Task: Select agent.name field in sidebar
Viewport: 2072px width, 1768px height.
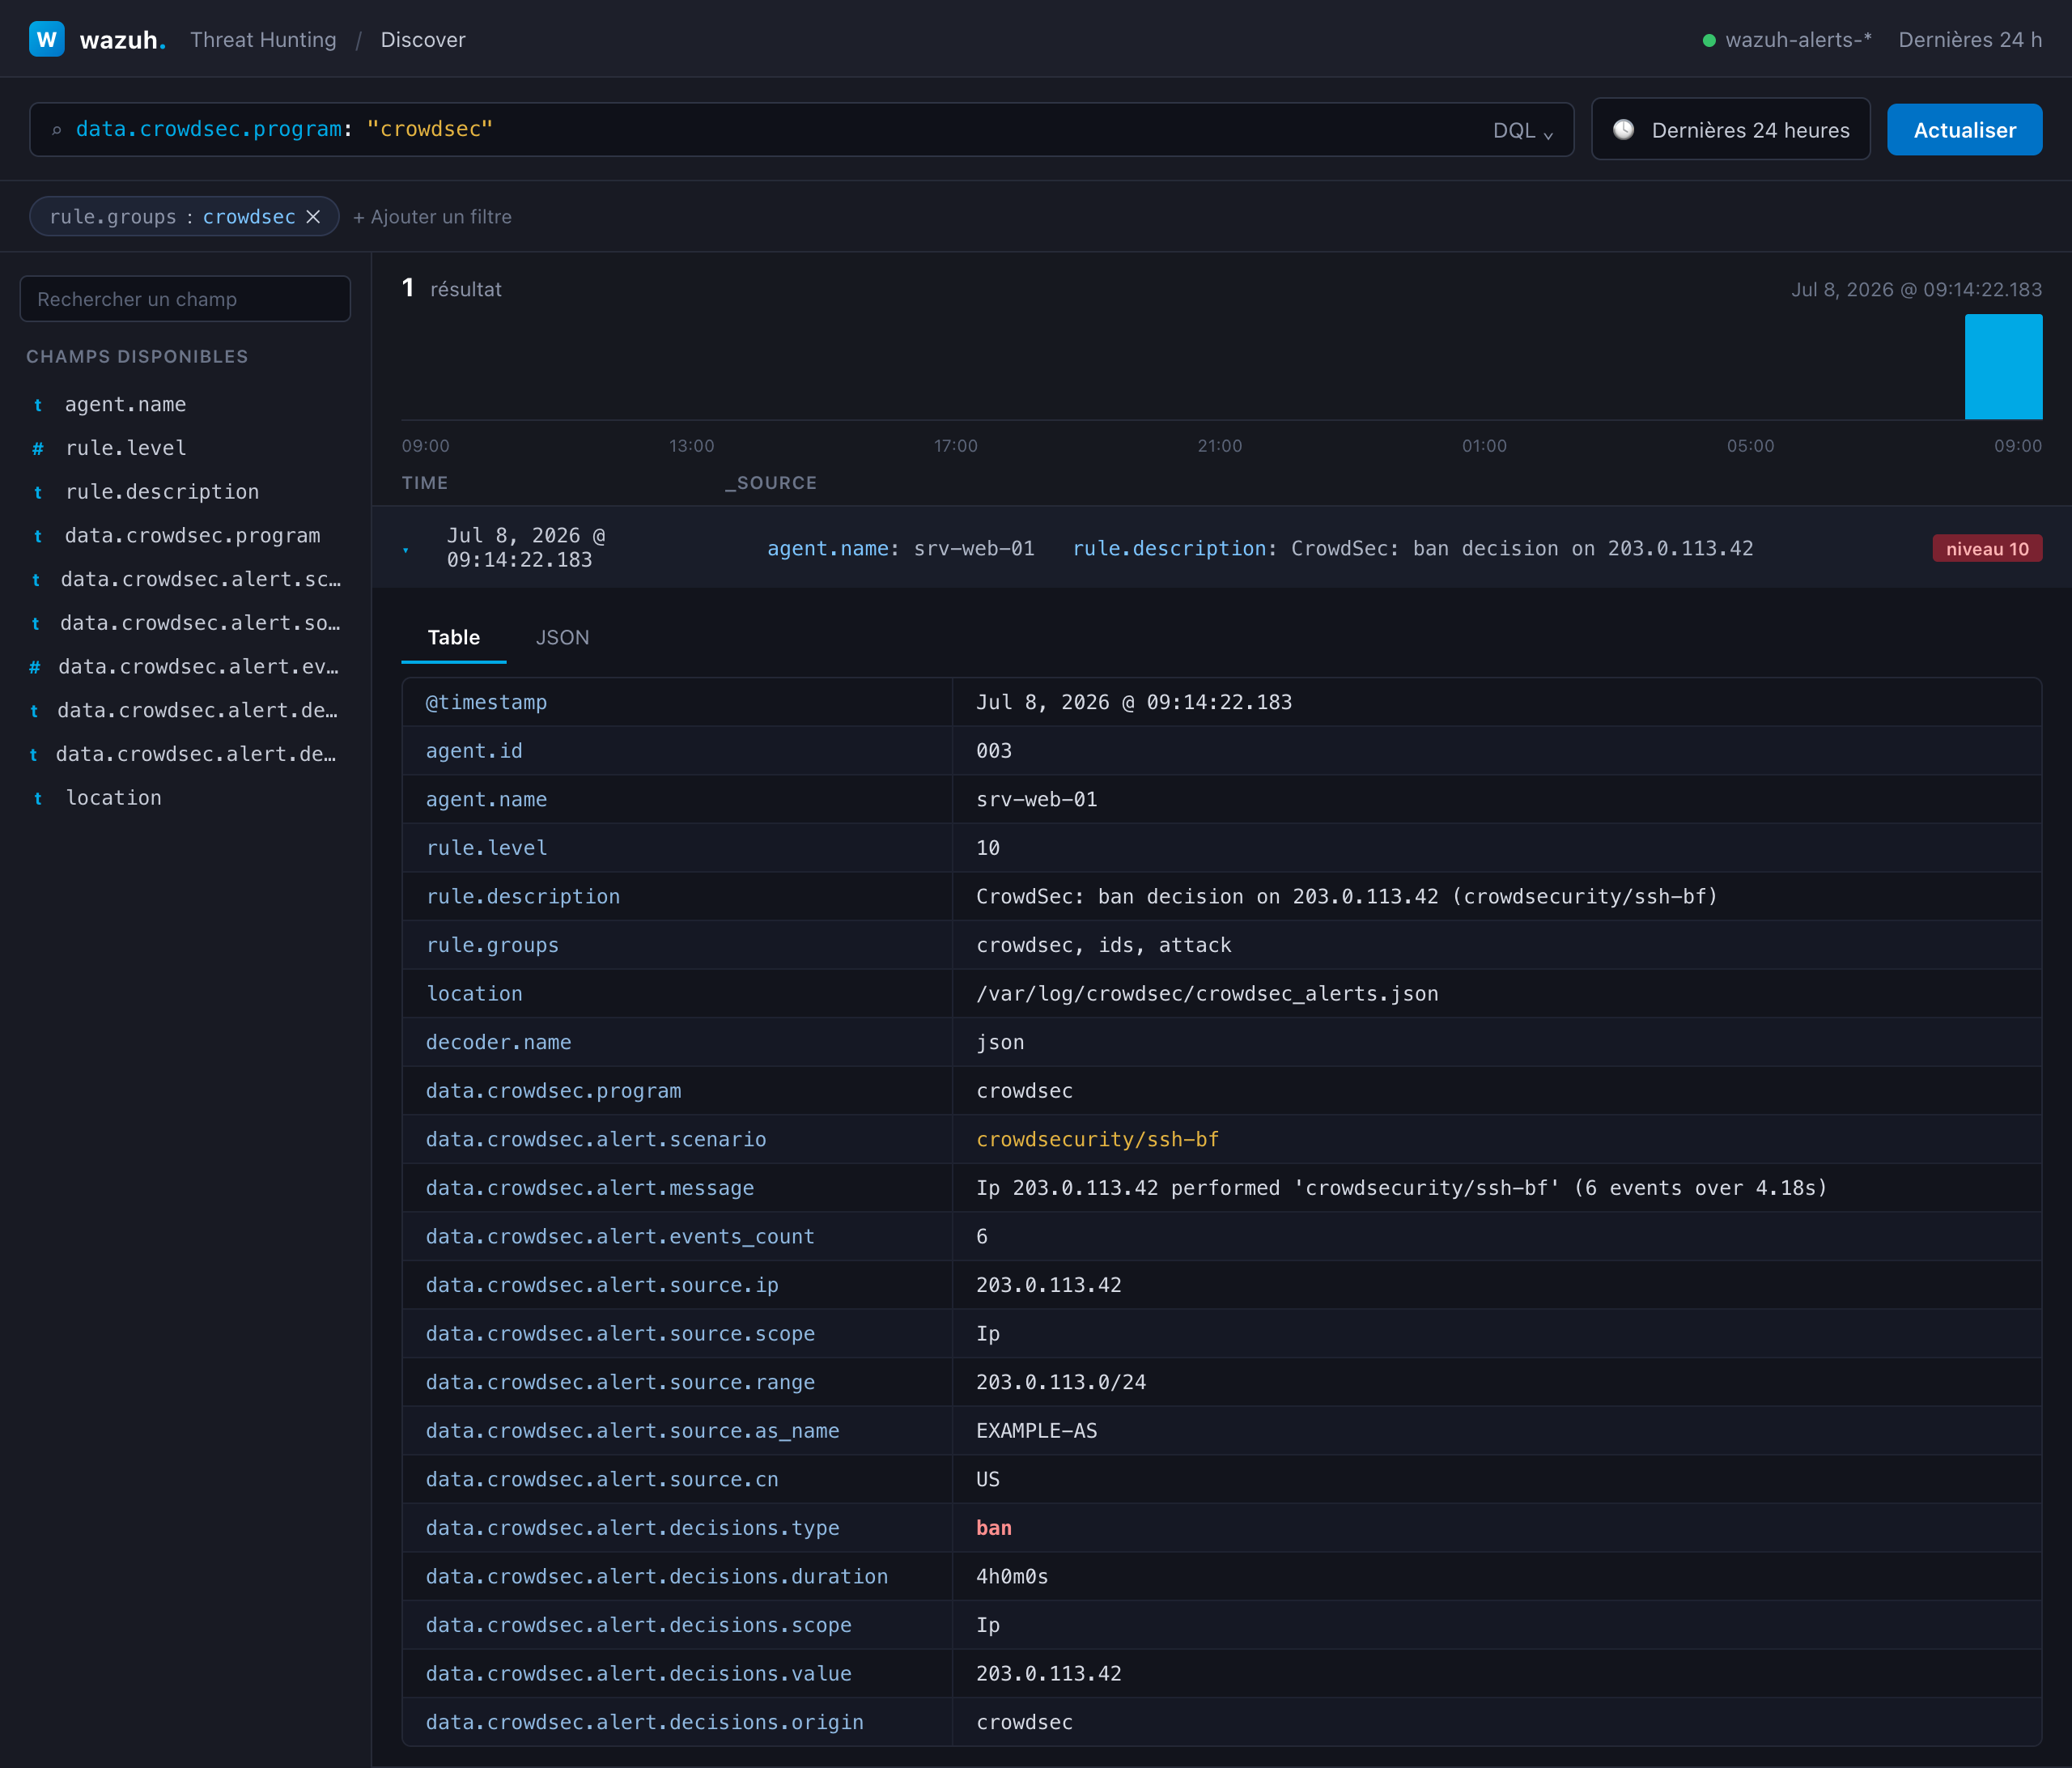Action: coord(125,405)
